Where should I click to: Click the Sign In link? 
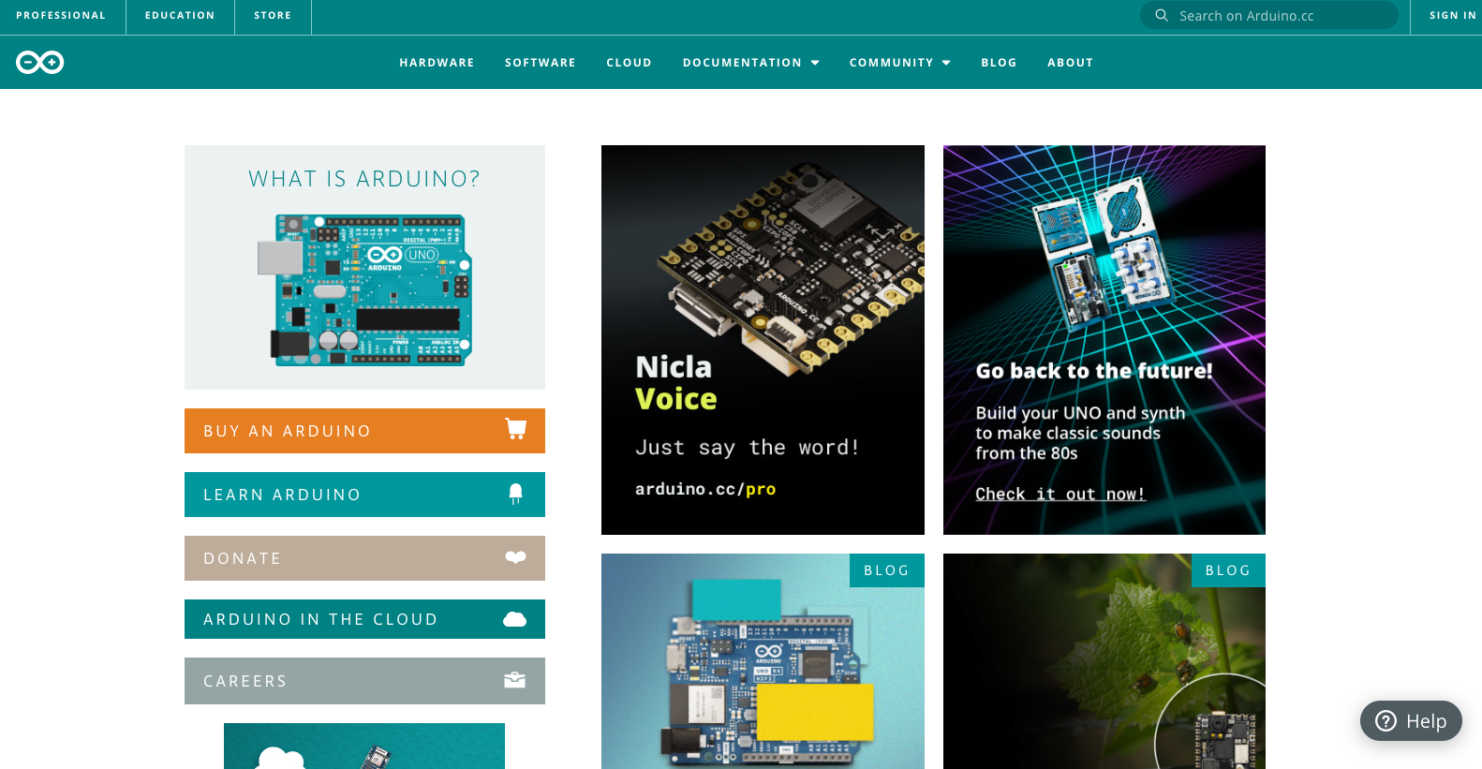pos(1452,16)
